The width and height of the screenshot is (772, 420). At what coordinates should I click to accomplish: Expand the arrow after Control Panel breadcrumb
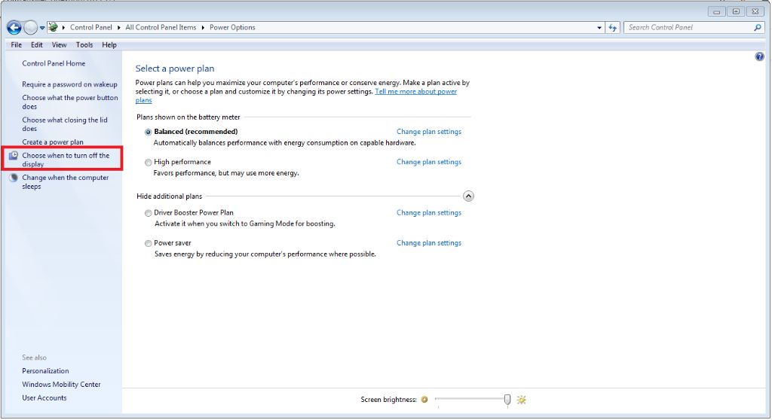click(118, 28)
